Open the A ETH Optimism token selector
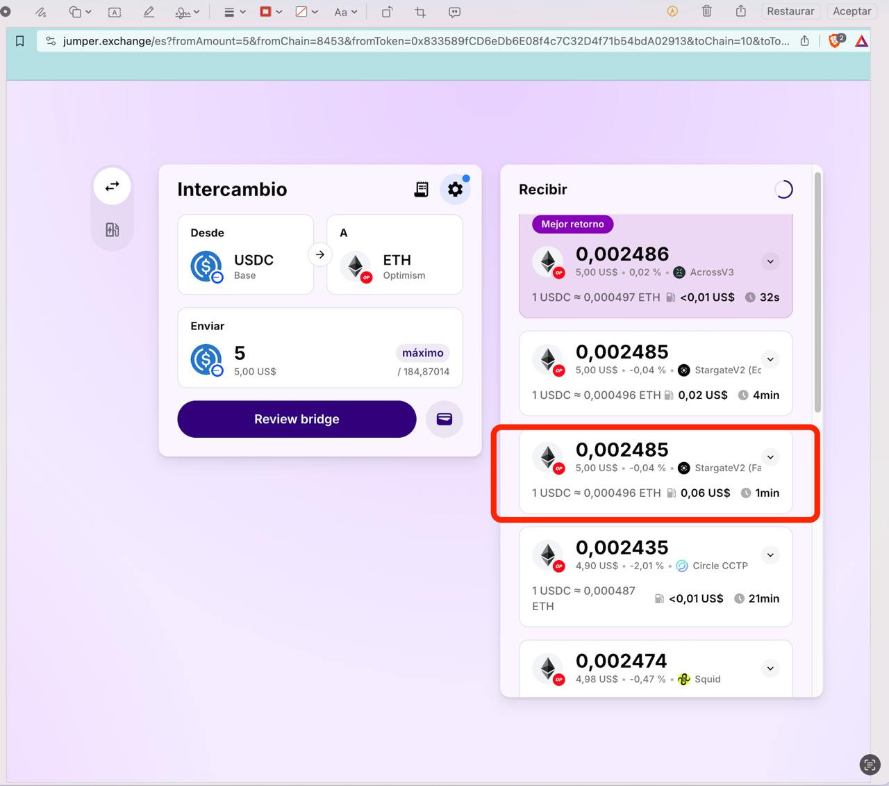This screenshot has width=889, height=786. (x=394, y=254)
